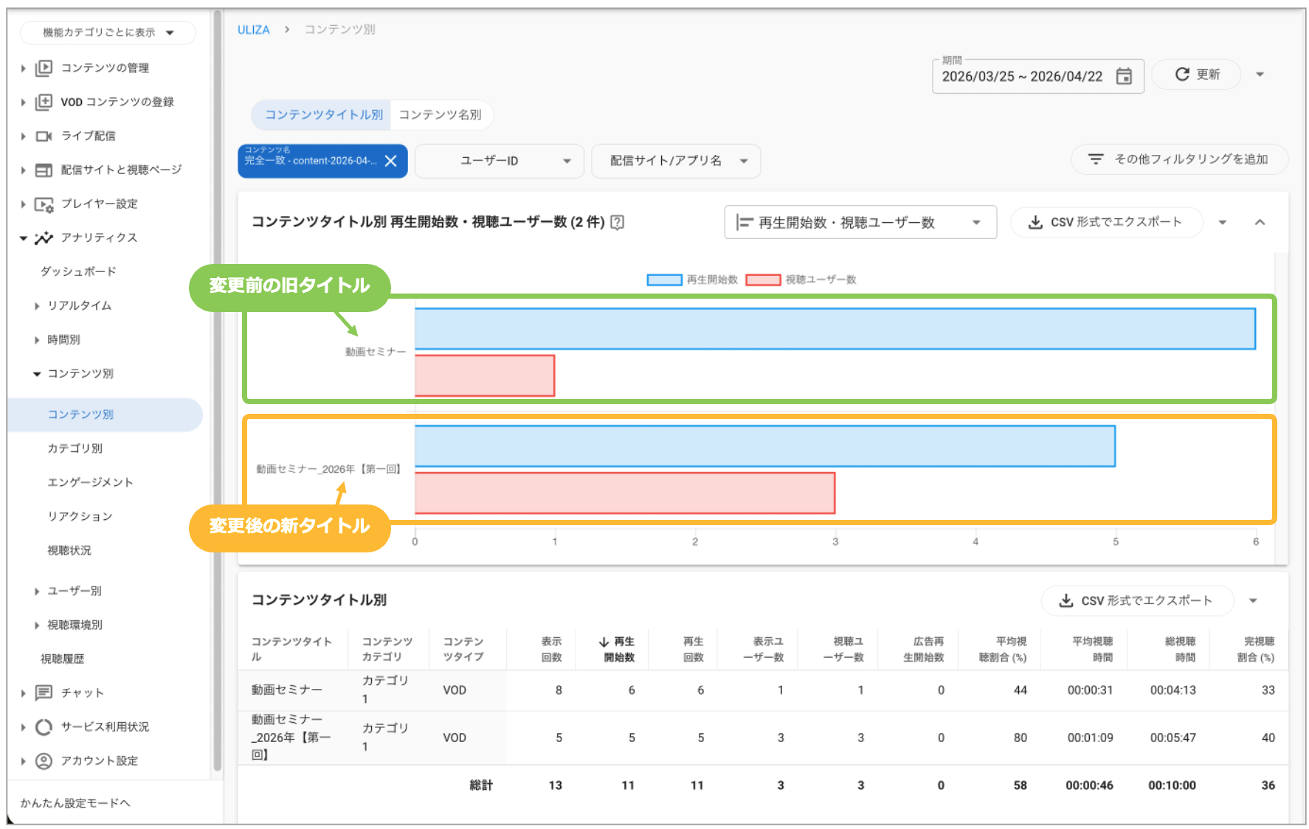Open dropdown arrow next to table CSV export
This screenshot has width=1309, height=829.
tap(1252, 600)
